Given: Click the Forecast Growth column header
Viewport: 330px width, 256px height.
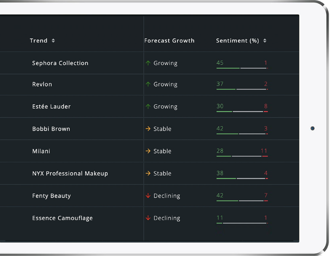Looking at the screenshot, I should point(169,41).
